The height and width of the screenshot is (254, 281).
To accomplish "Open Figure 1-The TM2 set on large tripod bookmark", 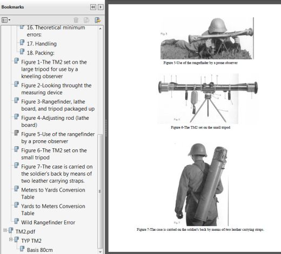I will [x=54, y=69].
